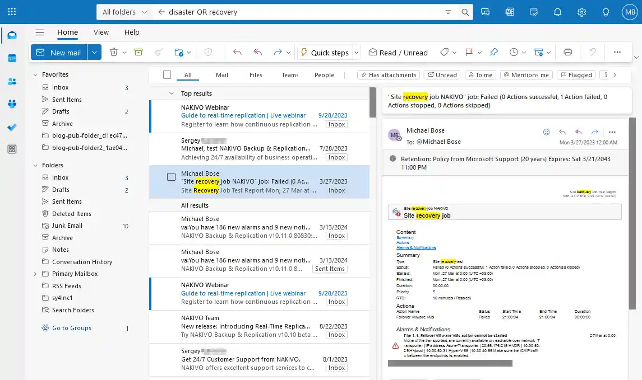Open Go to Groups link
The width and height of the screenshot is (642, 380).
pos(72,328)
